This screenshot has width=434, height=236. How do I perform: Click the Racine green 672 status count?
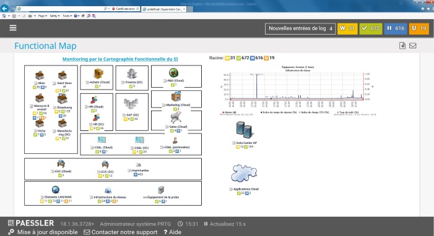[243, 57]
